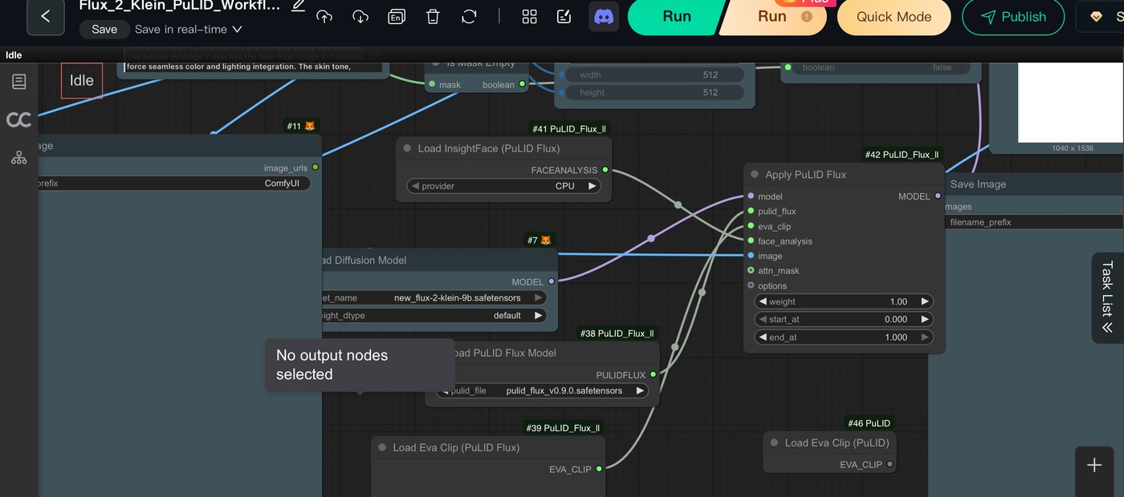Open the node tree icon in the sidebar

pos(19,157)
